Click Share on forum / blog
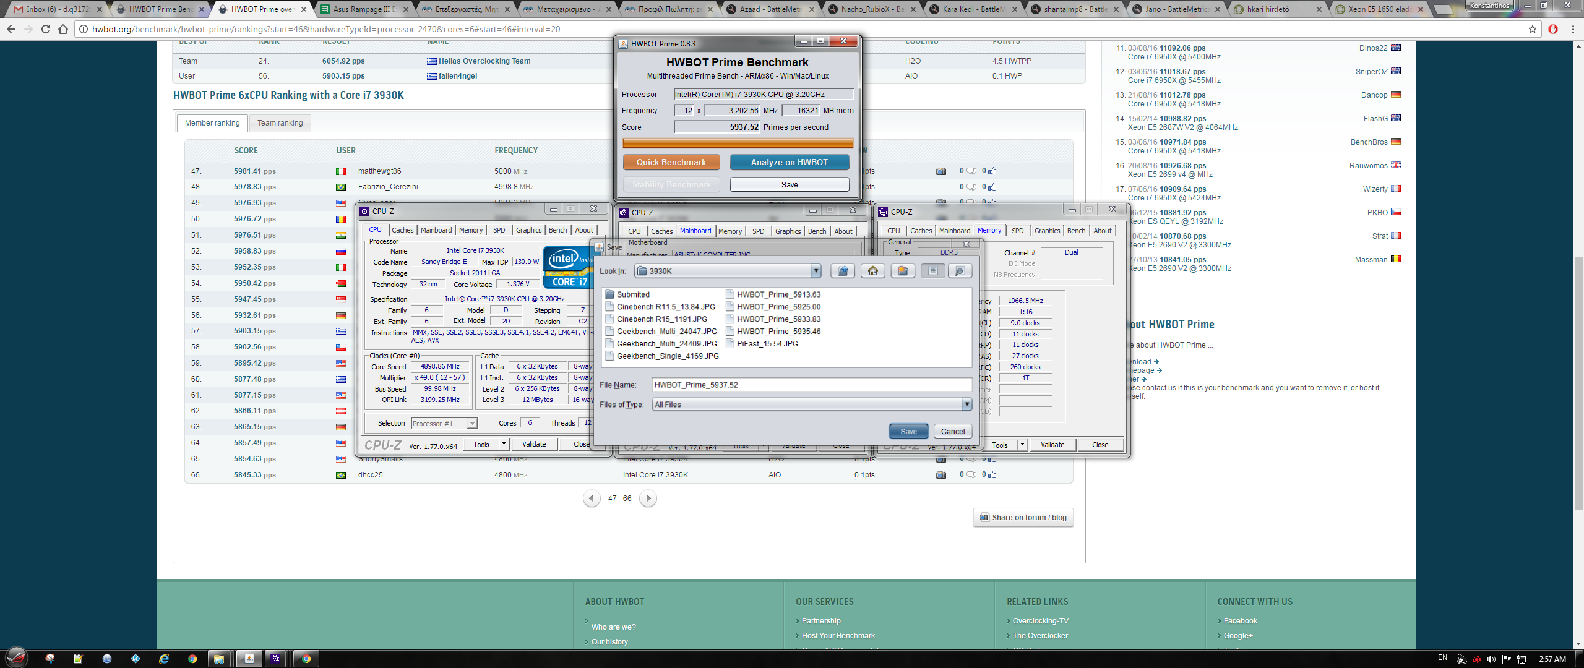Screen dimensions: 1584x668 coord(1023,518)
